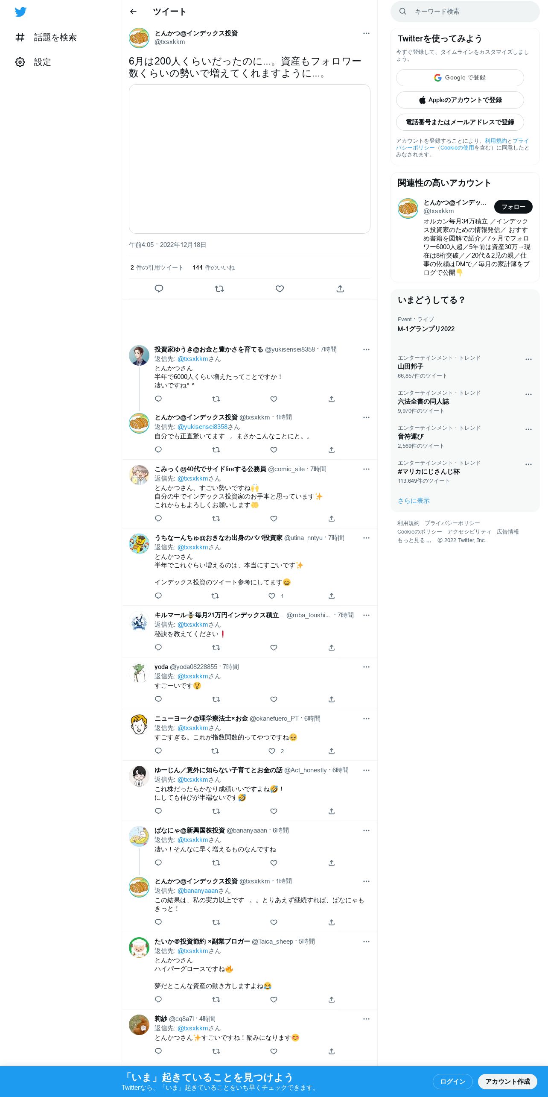
Task: Open more options on main tweet
Action: tap(366, 33)
